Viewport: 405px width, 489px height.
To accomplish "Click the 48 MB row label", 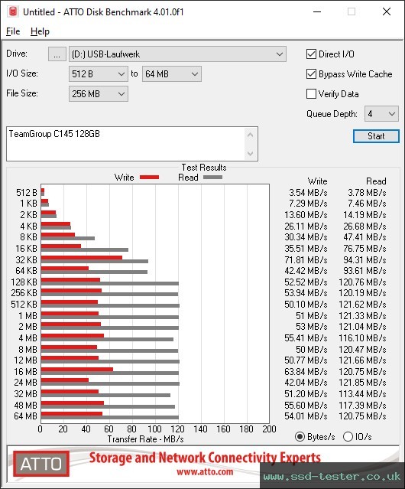I will pyautogui.click(x=25, y=405).
